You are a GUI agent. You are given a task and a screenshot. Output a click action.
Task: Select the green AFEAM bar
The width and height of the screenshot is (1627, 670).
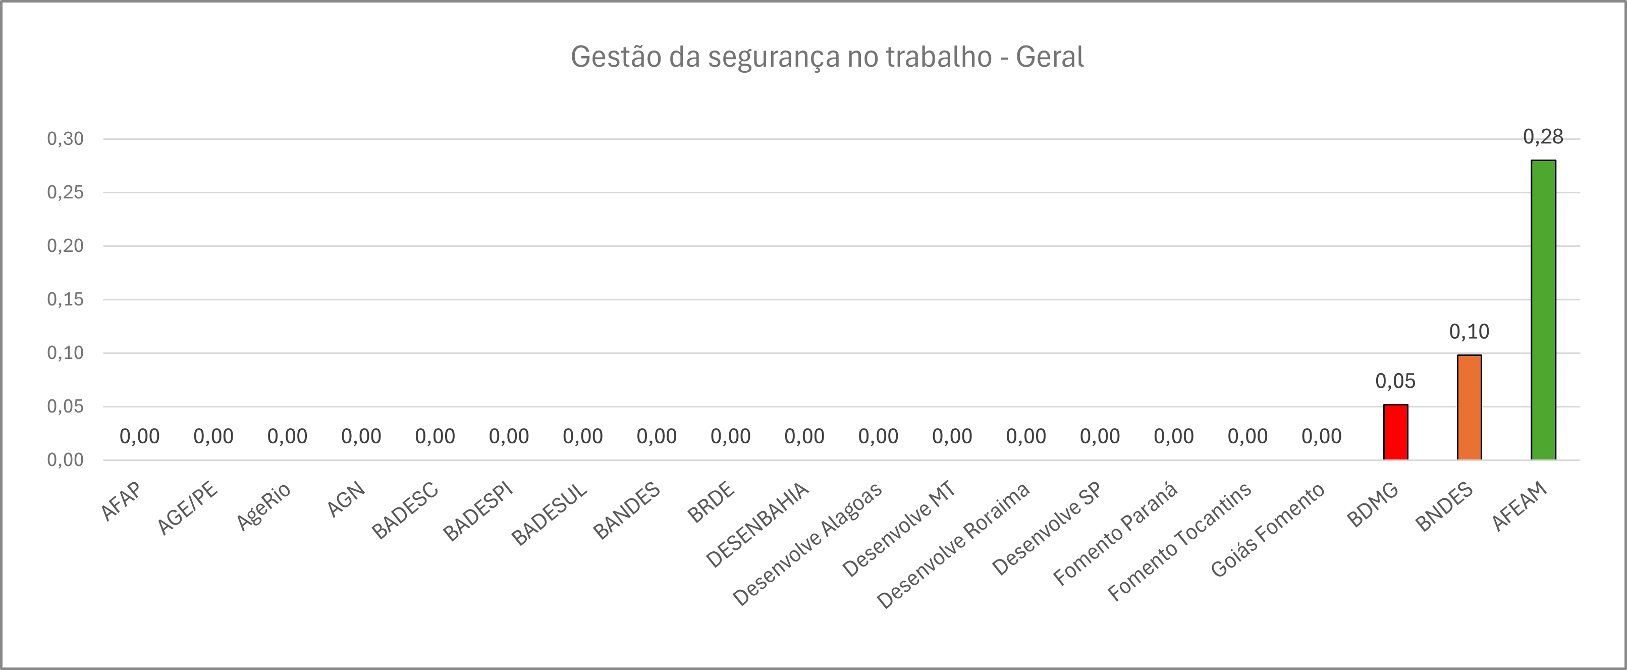[1543, 310]
